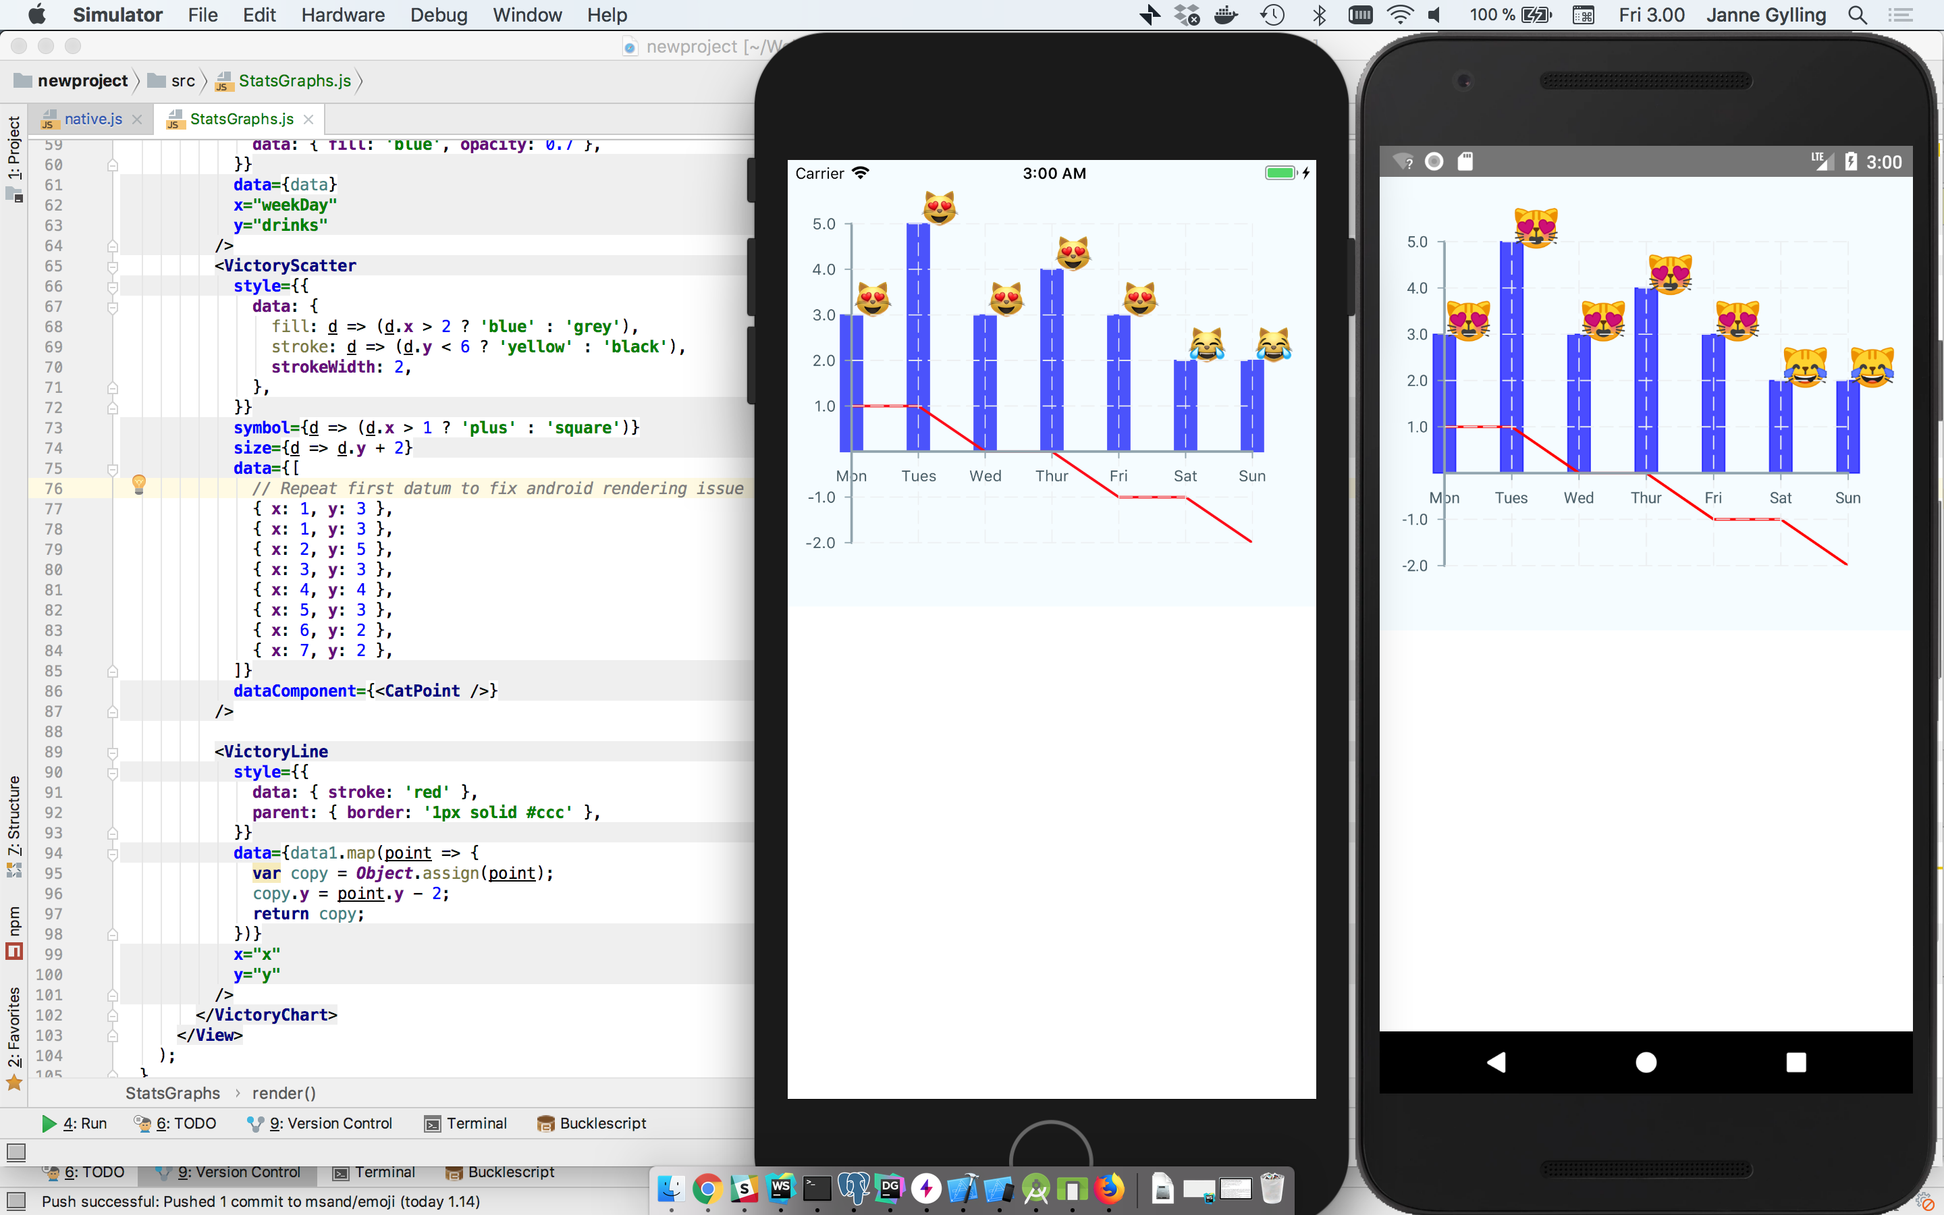Image resolution: width=1944 pixels, height=1215 pixels.
Task: Collapse the style block fold on line 66
Action: (113, 286)
